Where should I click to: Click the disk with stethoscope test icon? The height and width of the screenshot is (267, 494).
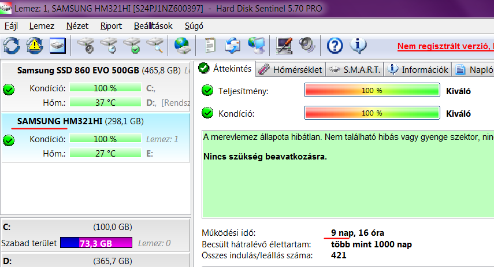[86, 46]
